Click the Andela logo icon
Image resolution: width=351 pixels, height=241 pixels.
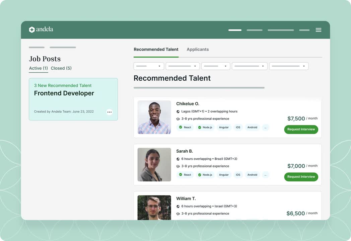(x=32, y=30)
